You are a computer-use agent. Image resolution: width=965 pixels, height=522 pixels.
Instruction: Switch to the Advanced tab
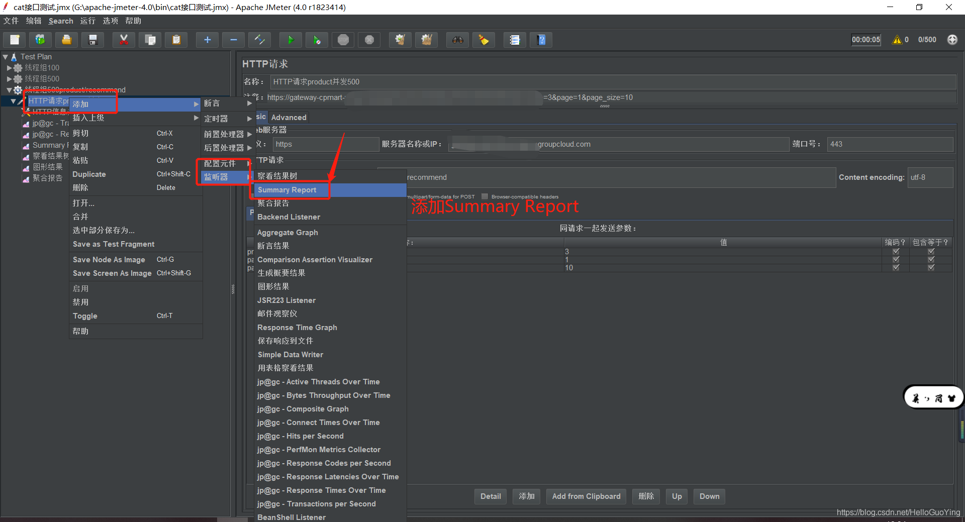pyautogui.click(x=288, y=117)
